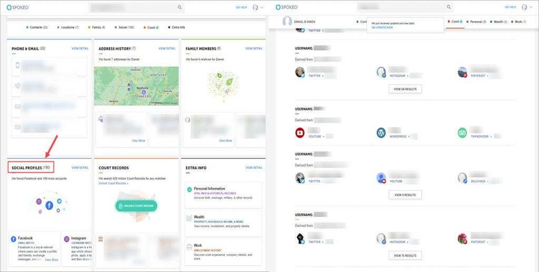Click the large Facebook icon in Social Profiles graphic
Image resolution: width=539 pixels, height=272 pixels.
coord(49,205)
